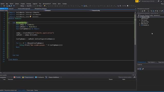The image size is (164, 92).
Task: Select App.config in Solution Explorer
Action: click(146, 22)
